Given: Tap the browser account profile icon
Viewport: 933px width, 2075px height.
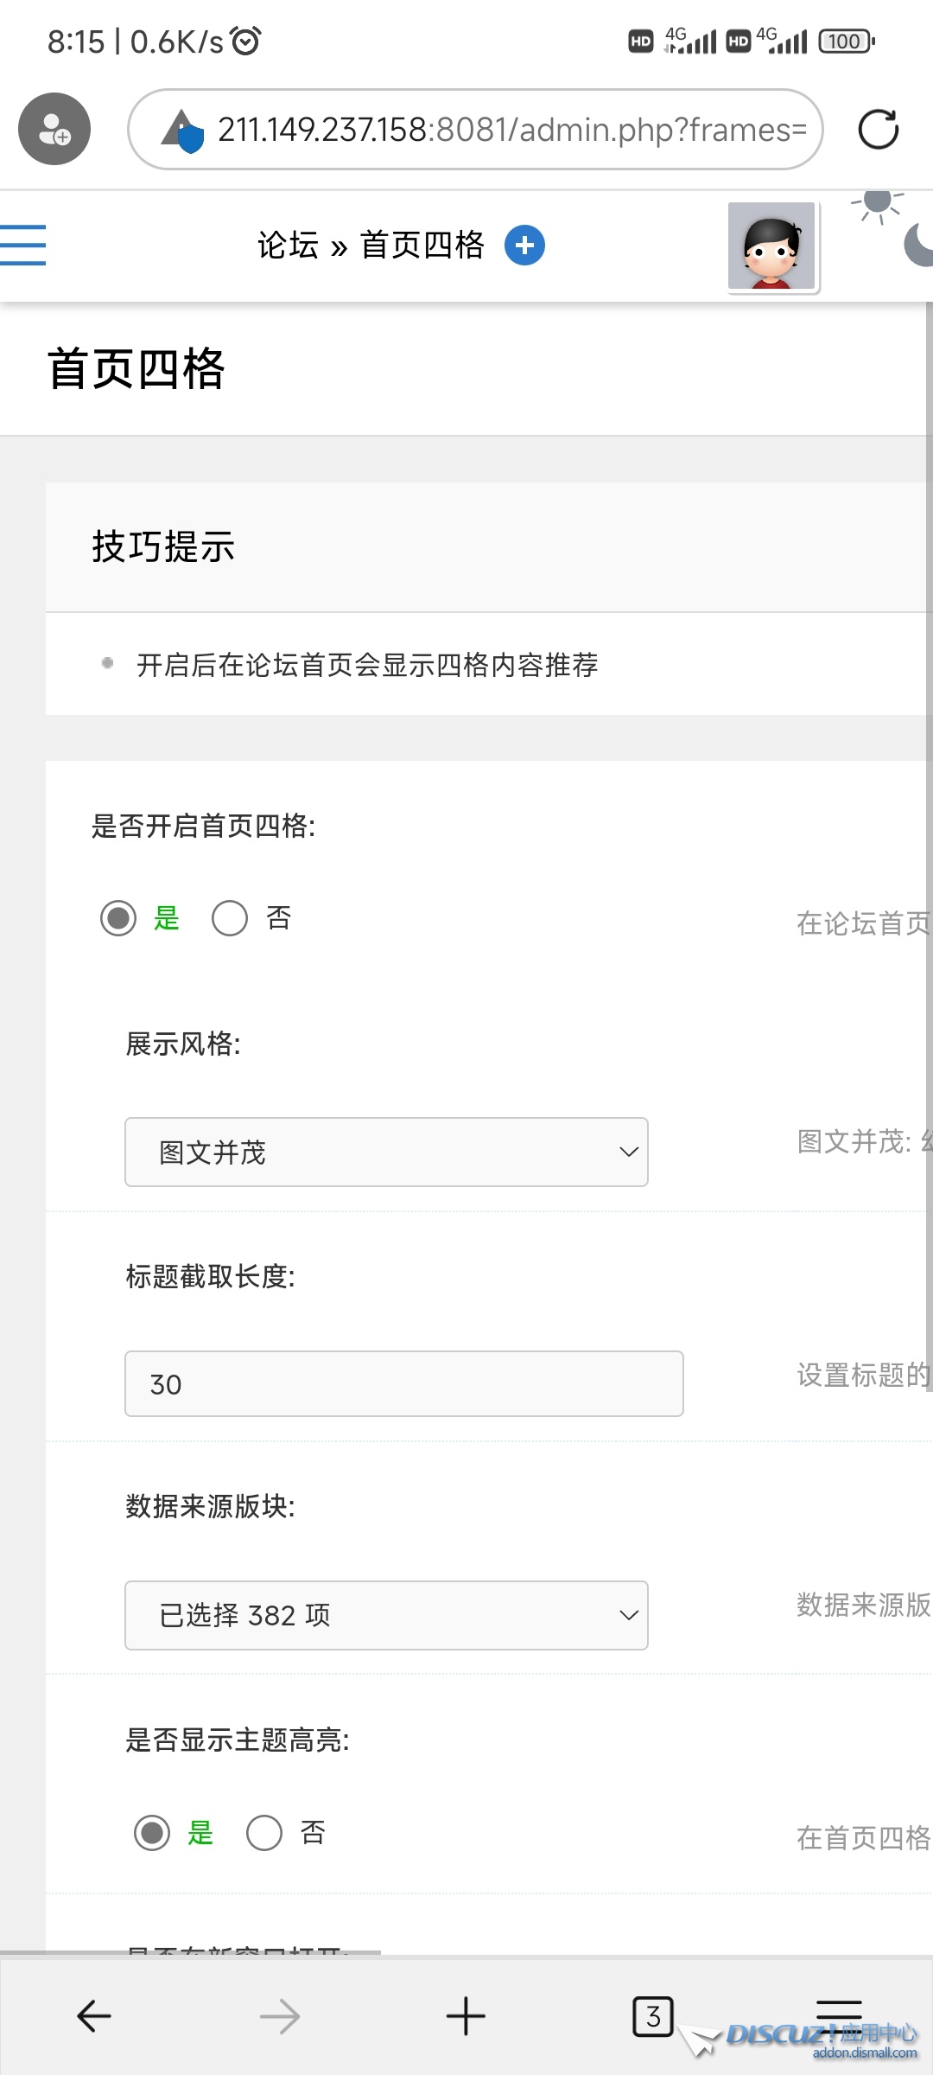Looking at the screenshot, I should 54,129.
